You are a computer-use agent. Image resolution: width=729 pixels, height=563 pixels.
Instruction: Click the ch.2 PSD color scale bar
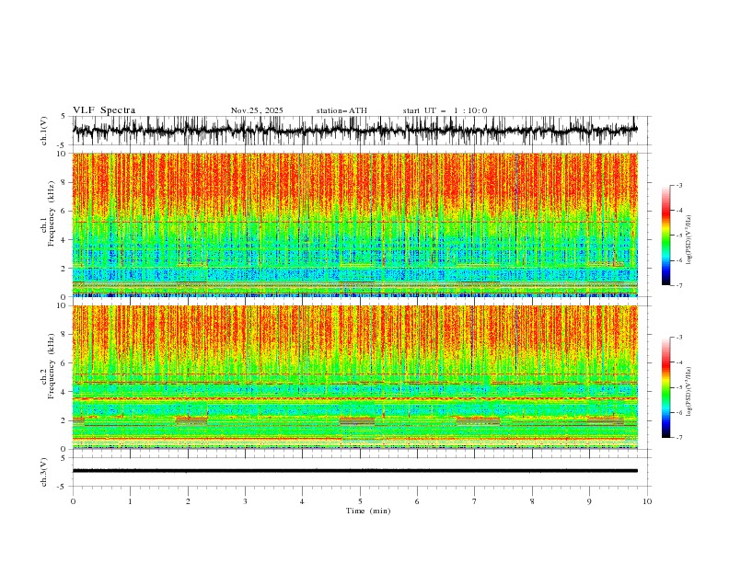tap(666, 387)
